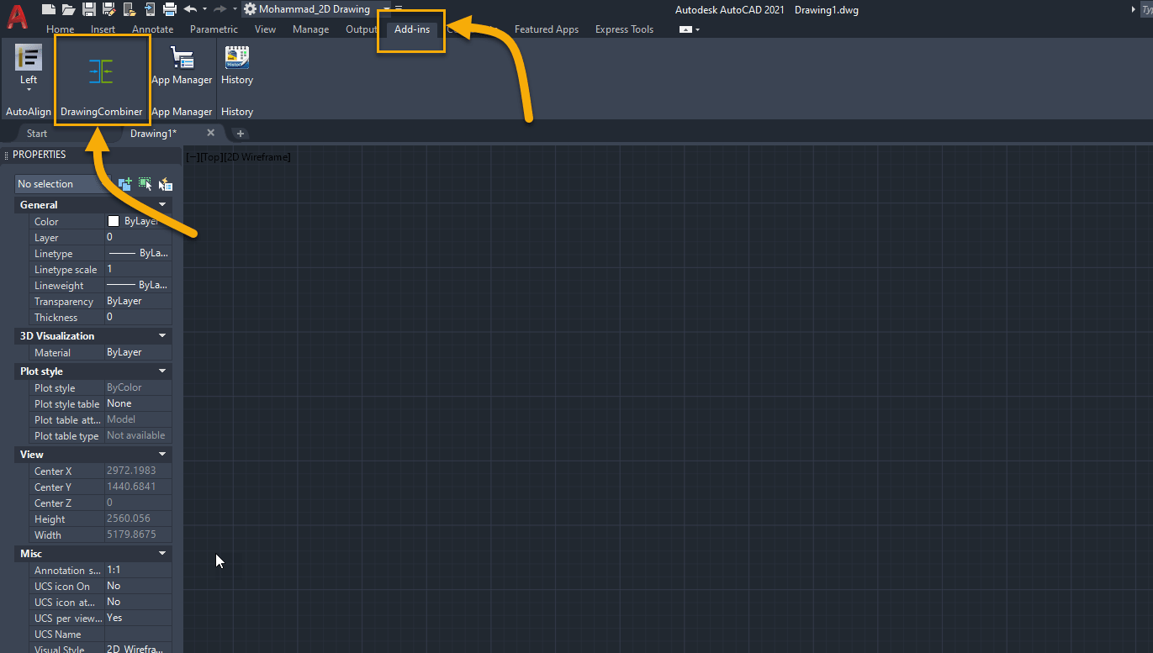Collapse the Plot style section

162,371
